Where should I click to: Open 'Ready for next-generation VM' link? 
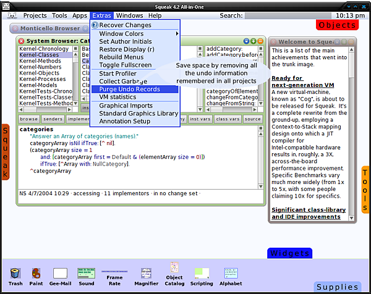303,82
